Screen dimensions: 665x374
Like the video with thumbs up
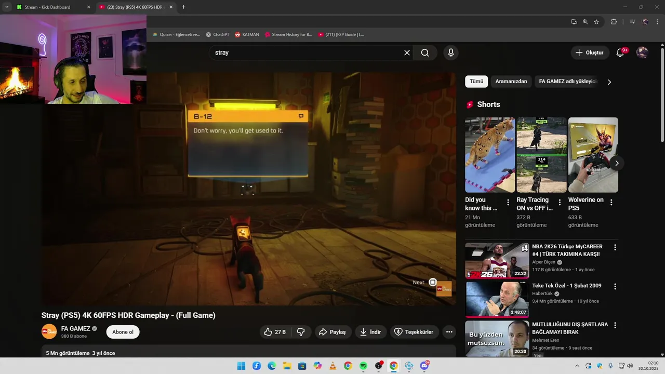[275, 332]
